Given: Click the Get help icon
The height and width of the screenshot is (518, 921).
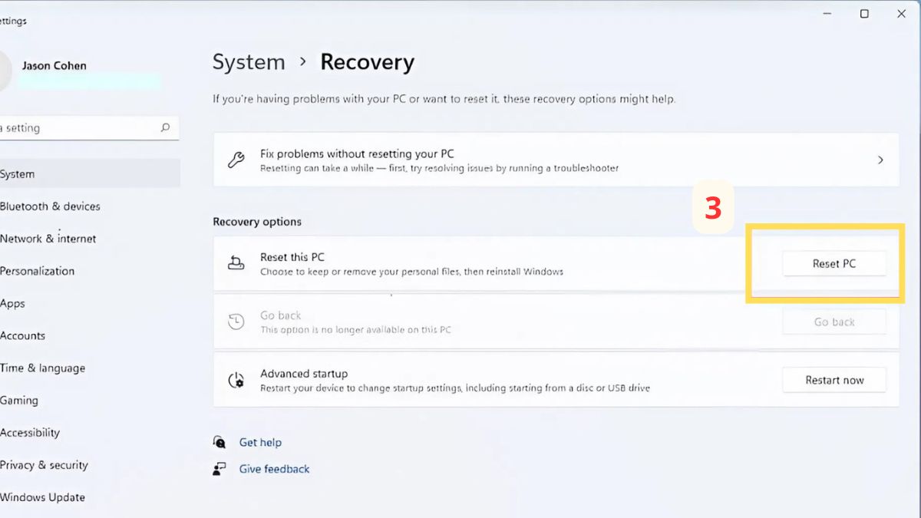Looking at the screenshot, I should tap(220, 443).
